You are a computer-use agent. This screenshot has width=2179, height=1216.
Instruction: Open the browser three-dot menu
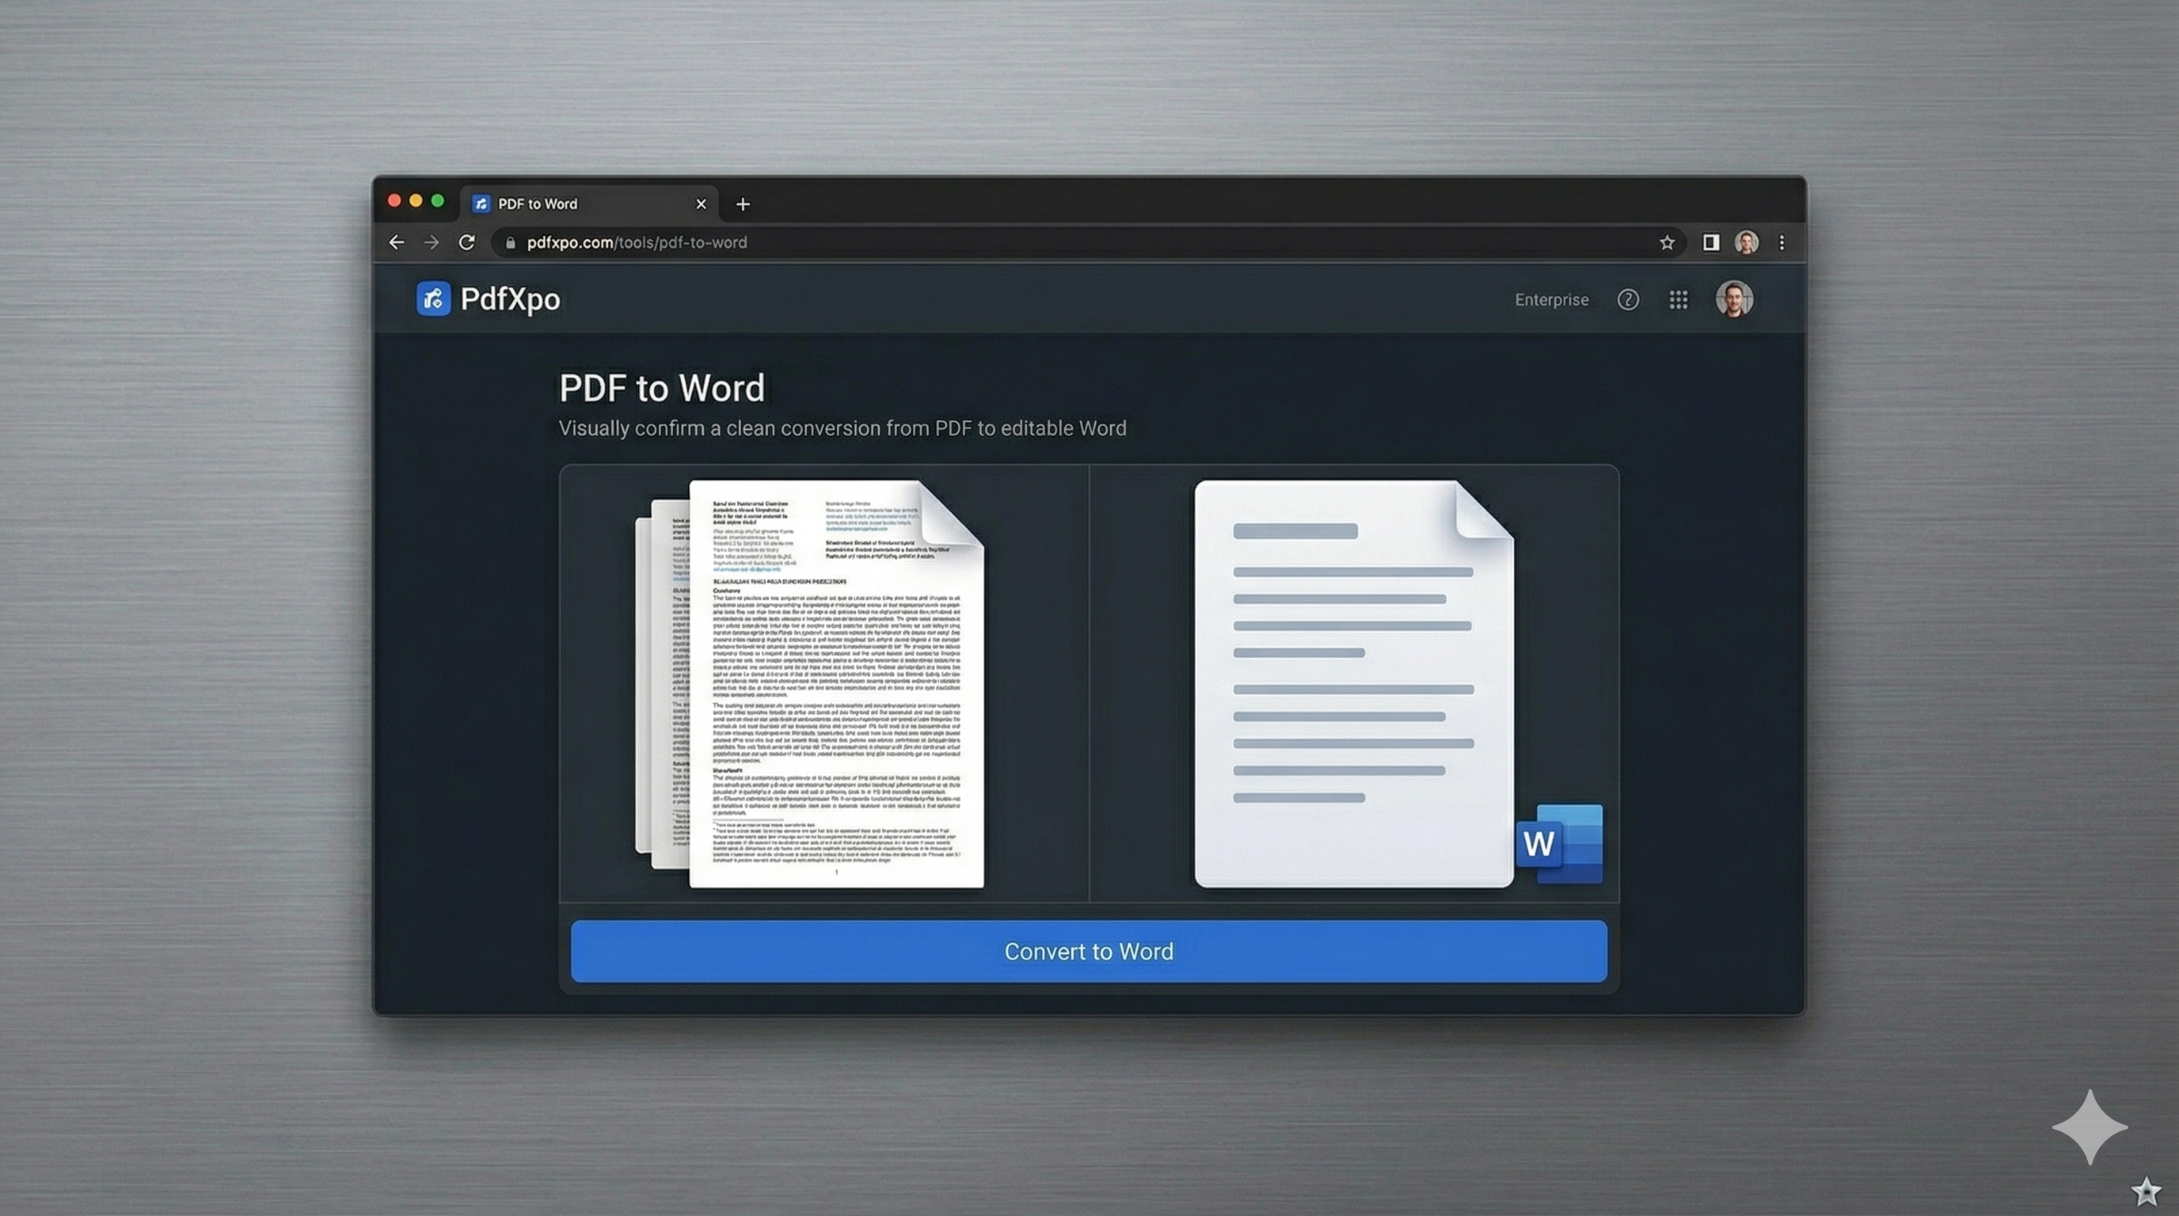click(1782, 243)
